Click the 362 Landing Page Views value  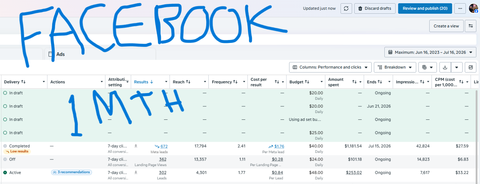(163, 159)
